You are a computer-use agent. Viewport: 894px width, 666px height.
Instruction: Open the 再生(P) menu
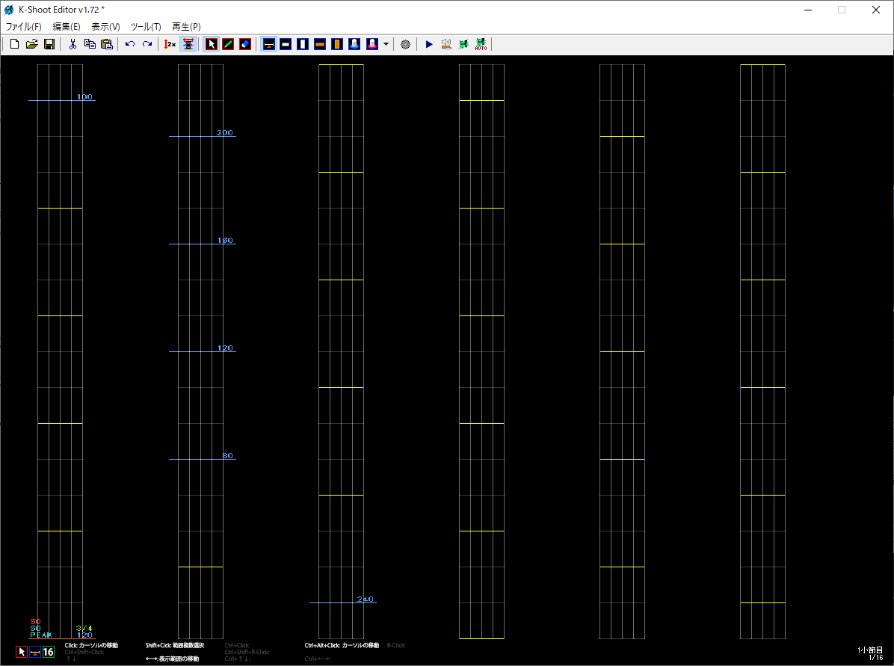click(x=186, y=26)
